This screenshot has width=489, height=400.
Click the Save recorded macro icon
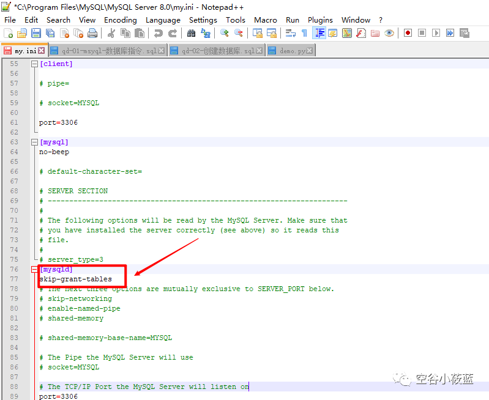coord(465,33)
